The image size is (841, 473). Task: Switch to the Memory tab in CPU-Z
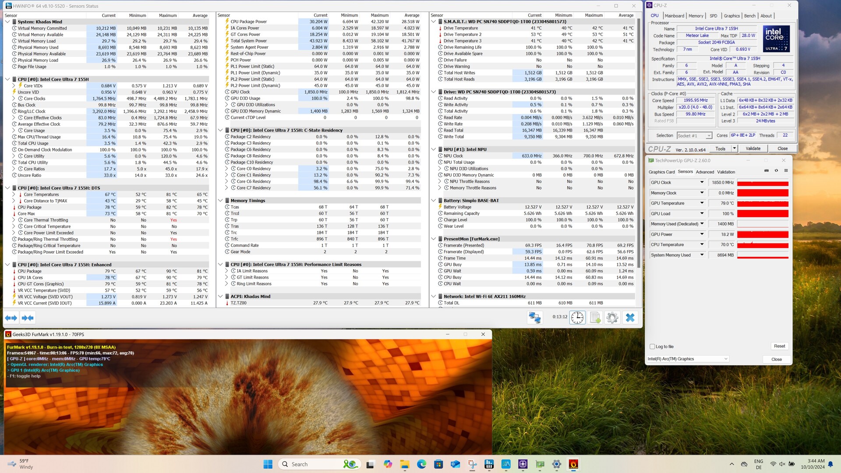[x=696, y=16]
